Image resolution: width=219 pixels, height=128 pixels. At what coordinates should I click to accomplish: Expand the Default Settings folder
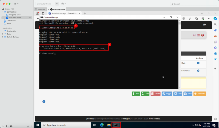[3, 37]
